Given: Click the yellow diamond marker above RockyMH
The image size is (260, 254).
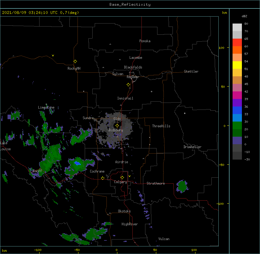Looking at the screenshot, I should tap(75, 62).
